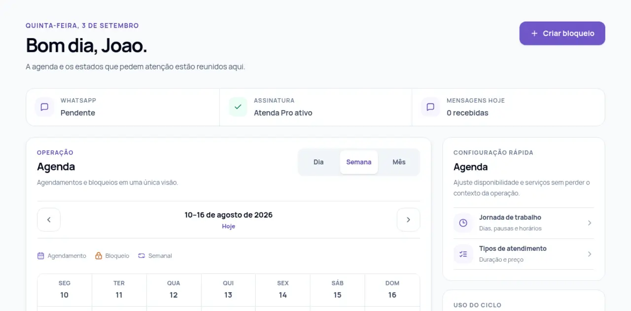Click the Bloqueio lock legend icon
Screen dimensions: 631x311
(99, 256)
